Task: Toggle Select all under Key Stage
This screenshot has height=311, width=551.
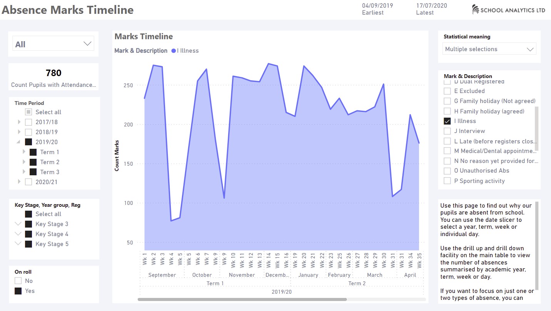Action: [28, 214]
